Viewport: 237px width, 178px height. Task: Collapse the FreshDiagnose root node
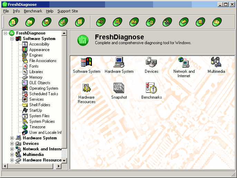6,33
